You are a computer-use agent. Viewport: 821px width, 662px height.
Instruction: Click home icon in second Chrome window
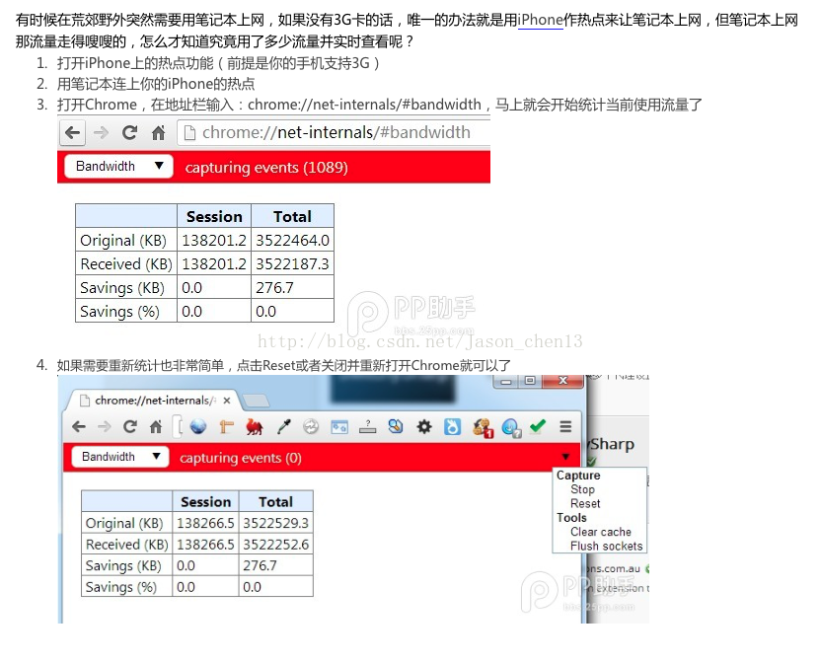click(x=156, y=427)
